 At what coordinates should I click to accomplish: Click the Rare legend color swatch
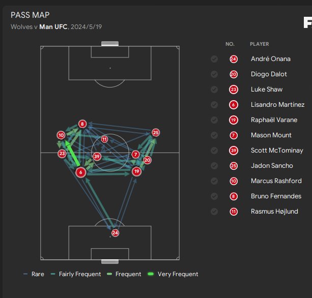tap(25, 274)
